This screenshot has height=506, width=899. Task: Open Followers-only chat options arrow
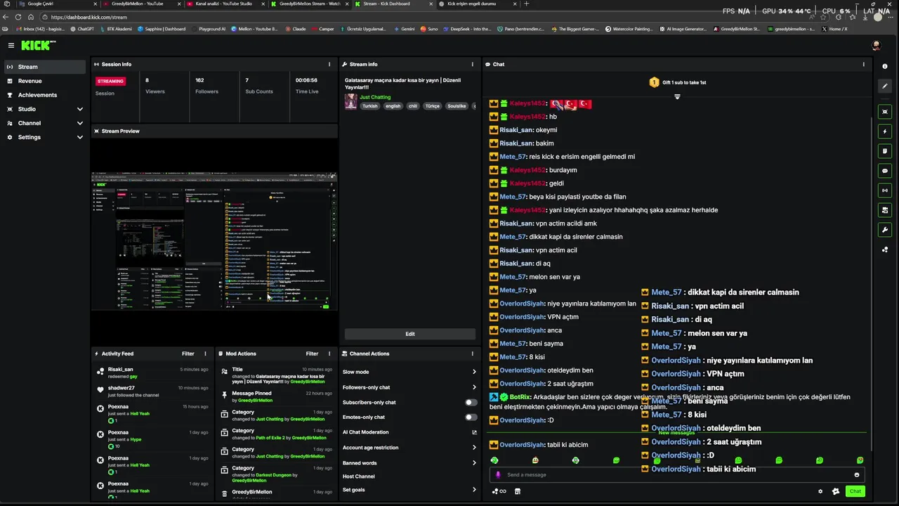474,387
